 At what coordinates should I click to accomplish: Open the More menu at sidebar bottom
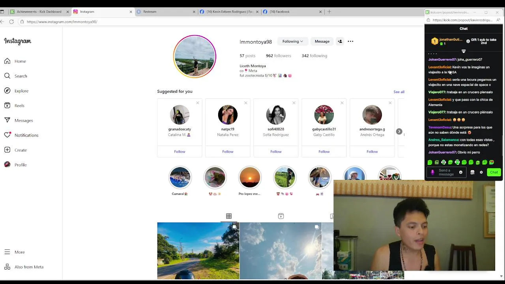tap(15, 252)
